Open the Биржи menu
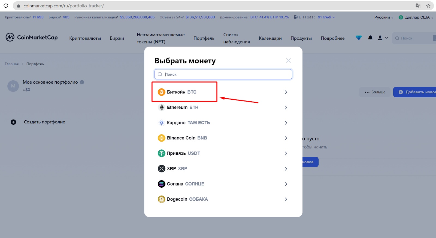The height and width of the screenshot is (238, 436). pyautogui.click(x=117, y=38)
